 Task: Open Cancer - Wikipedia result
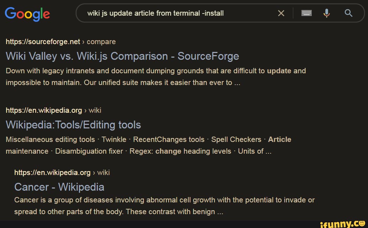59,187
